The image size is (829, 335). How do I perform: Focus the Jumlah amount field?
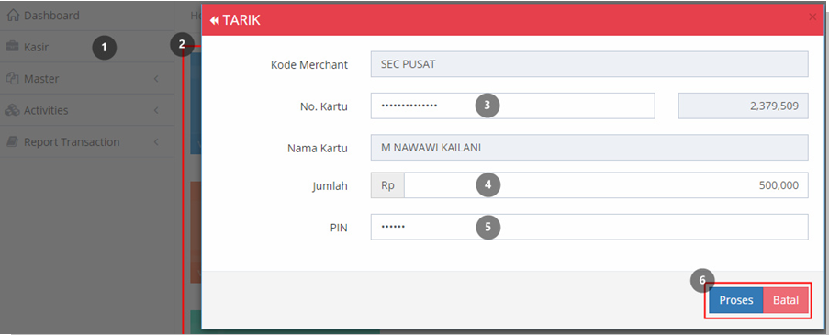pos(606,184)
